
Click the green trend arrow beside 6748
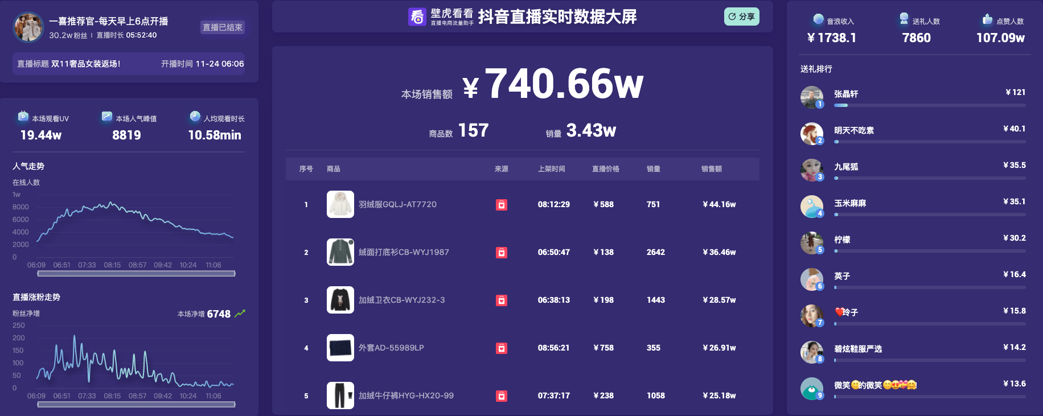[240, 314]
